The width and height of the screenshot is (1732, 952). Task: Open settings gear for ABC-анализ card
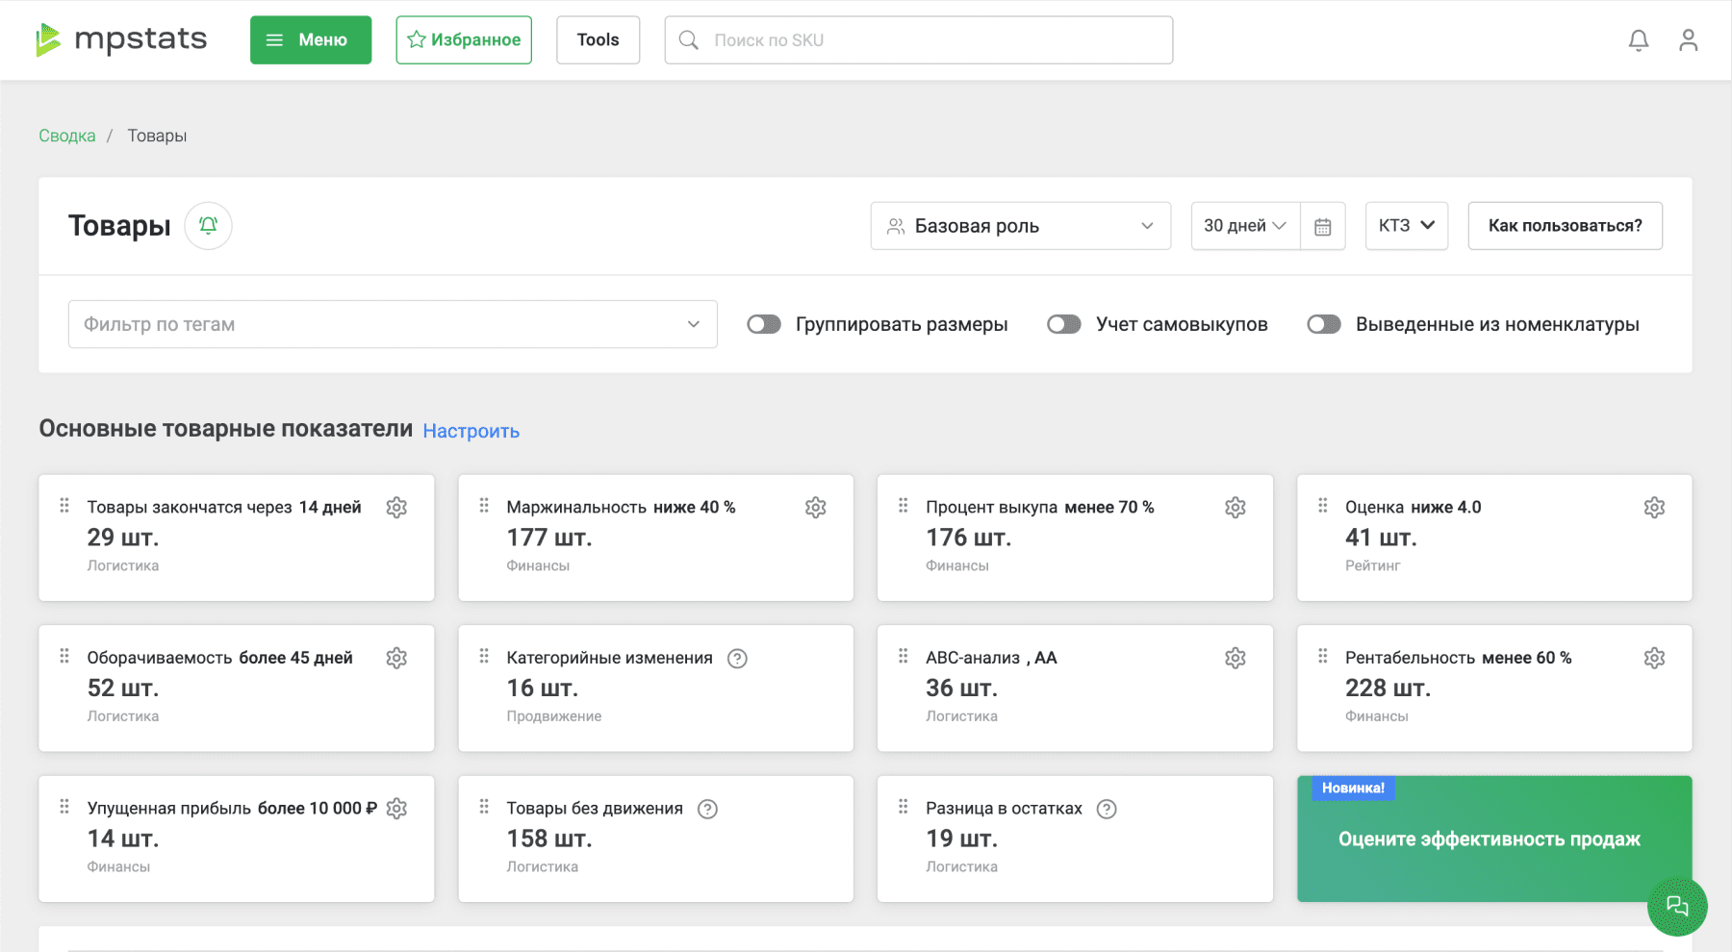click(x=1235, y=658)
